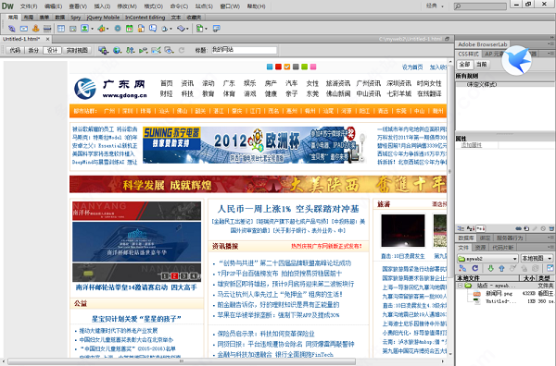Open the Tag Chooser icon
This screenshot has height=366, width=556.
pos(216,29)
